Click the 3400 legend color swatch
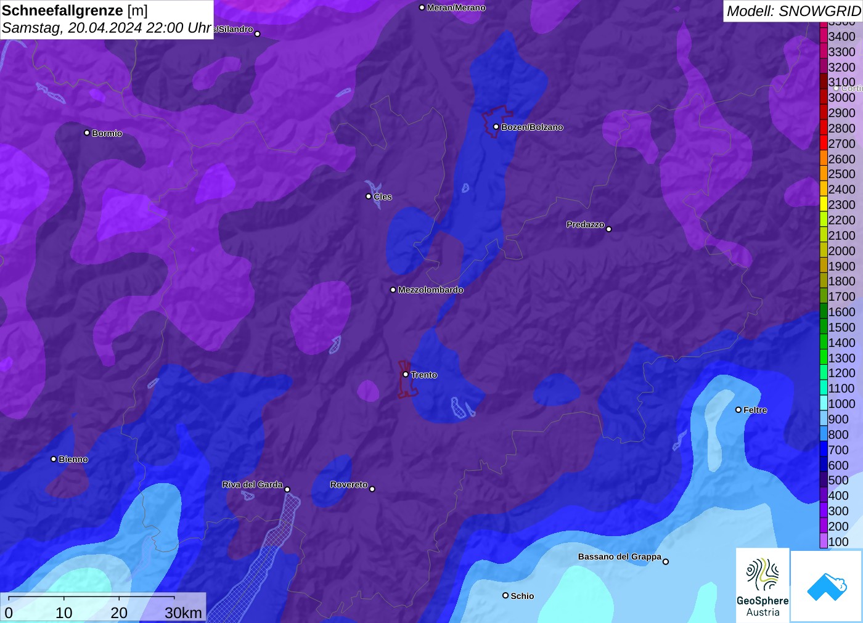This screenshot has height=623, width=863. (x=824, y=36)
